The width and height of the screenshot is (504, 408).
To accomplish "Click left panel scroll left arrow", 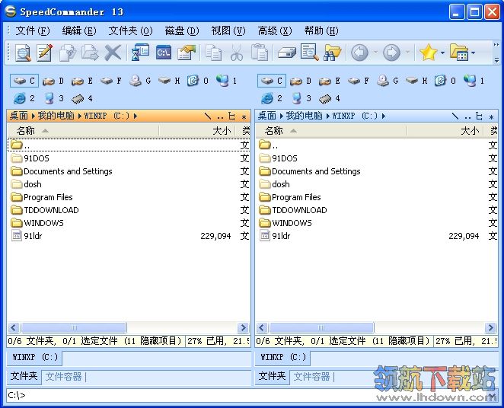I will point(13,327).
